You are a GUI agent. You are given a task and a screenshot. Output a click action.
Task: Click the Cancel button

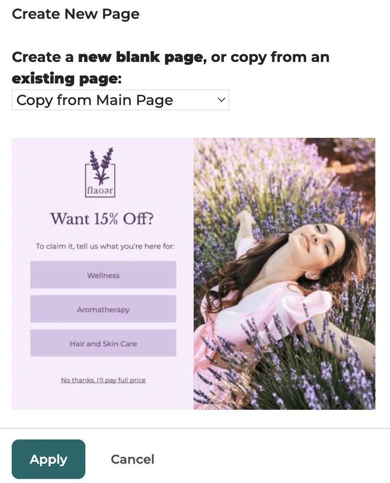(x=132, y=459)
